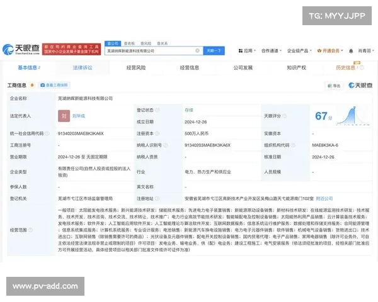Click the 刘 avatar of the legal representative
Image resolution: width=378 pixels, height=302 pixels.
click(x=64, y=116)
